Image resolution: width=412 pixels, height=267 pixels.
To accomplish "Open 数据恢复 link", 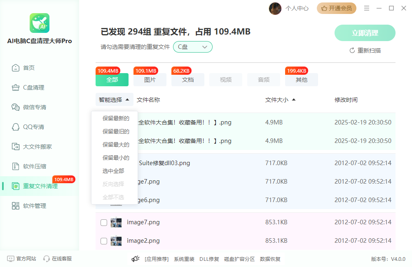I will 270,259.
